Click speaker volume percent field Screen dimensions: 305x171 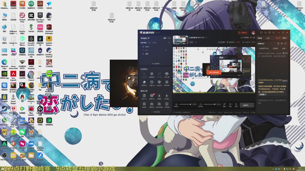(218, 104)
